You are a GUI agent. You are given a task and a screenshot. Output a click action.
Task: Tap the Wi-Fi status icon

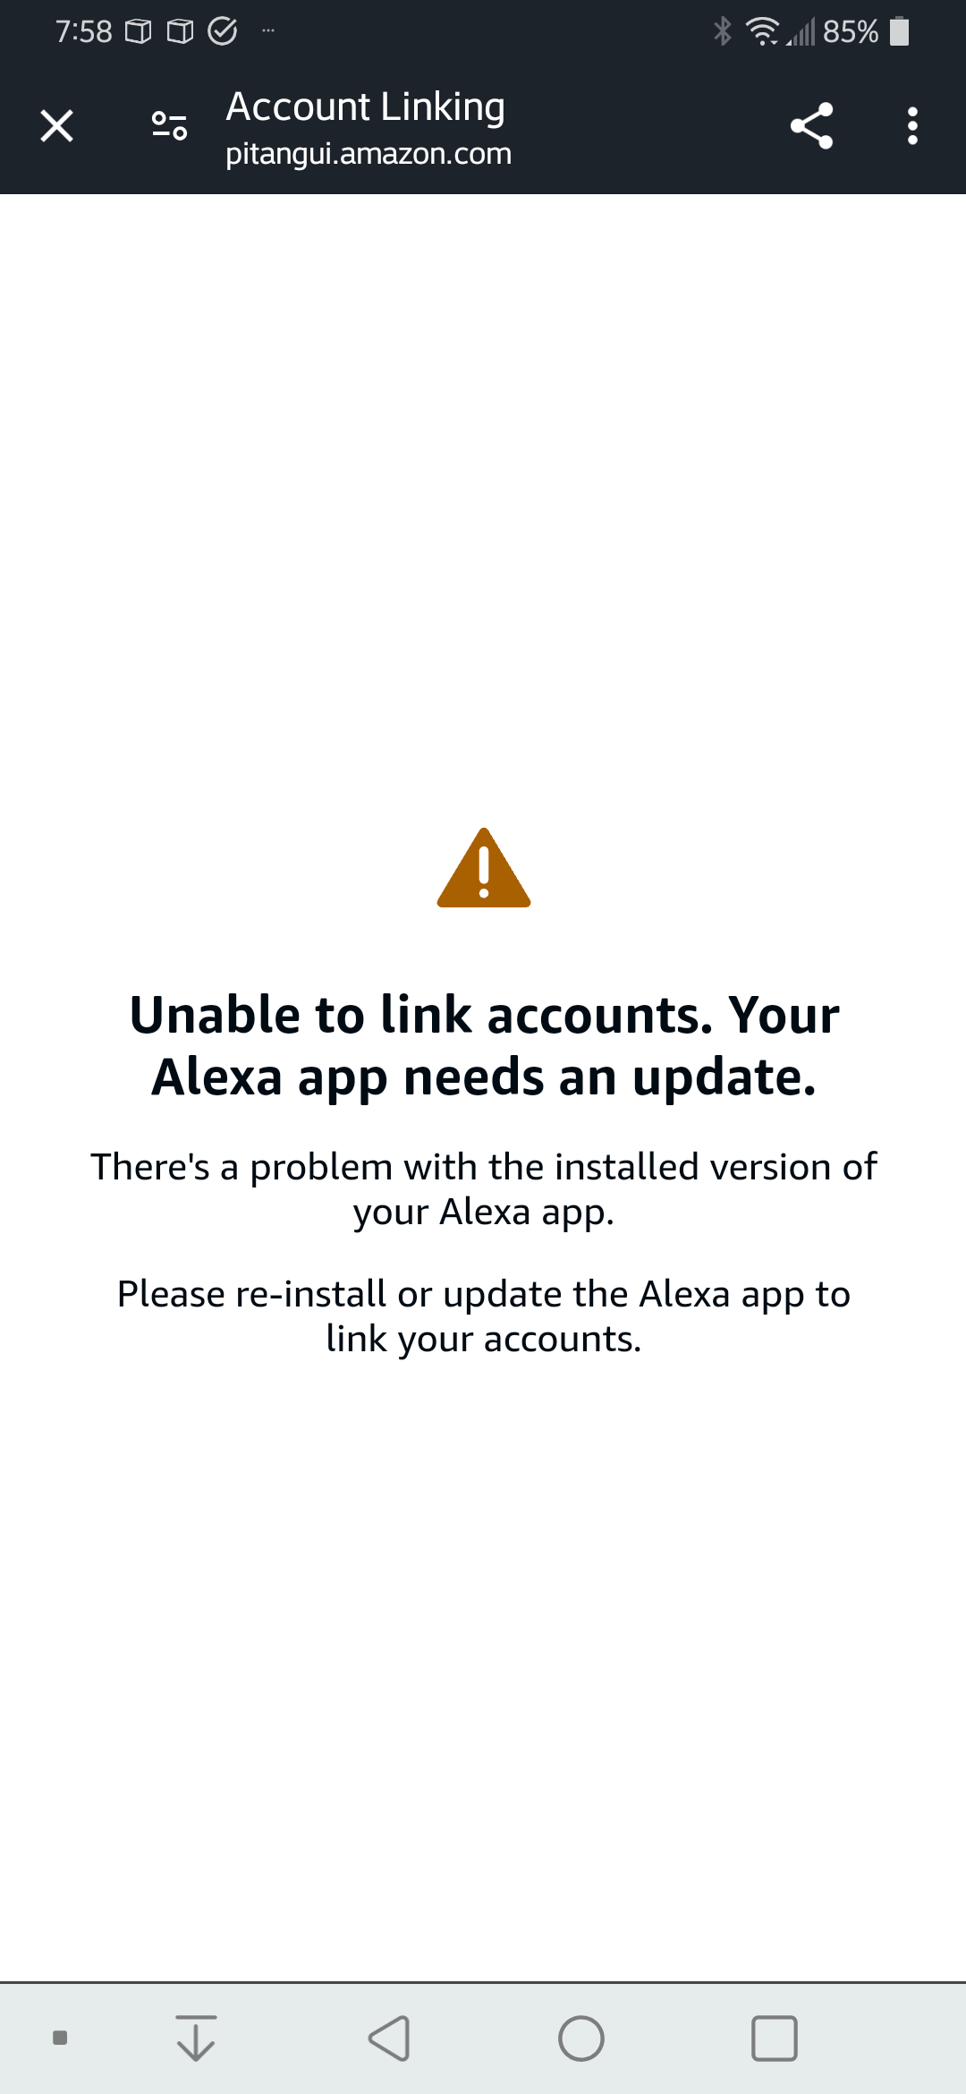(763, 31)
